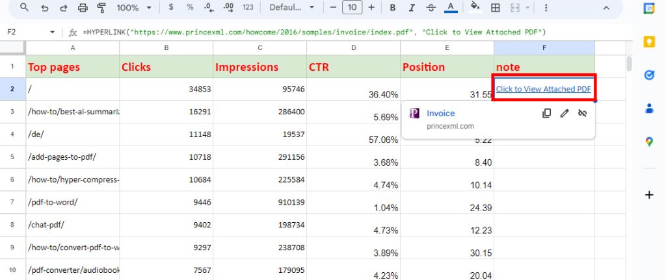666x280 pixels.
Task: Decrease font size with minus
Action: coord(333,7)
